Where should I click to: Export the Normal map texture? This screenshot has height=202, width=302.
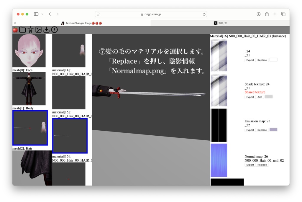click(250, 165)
